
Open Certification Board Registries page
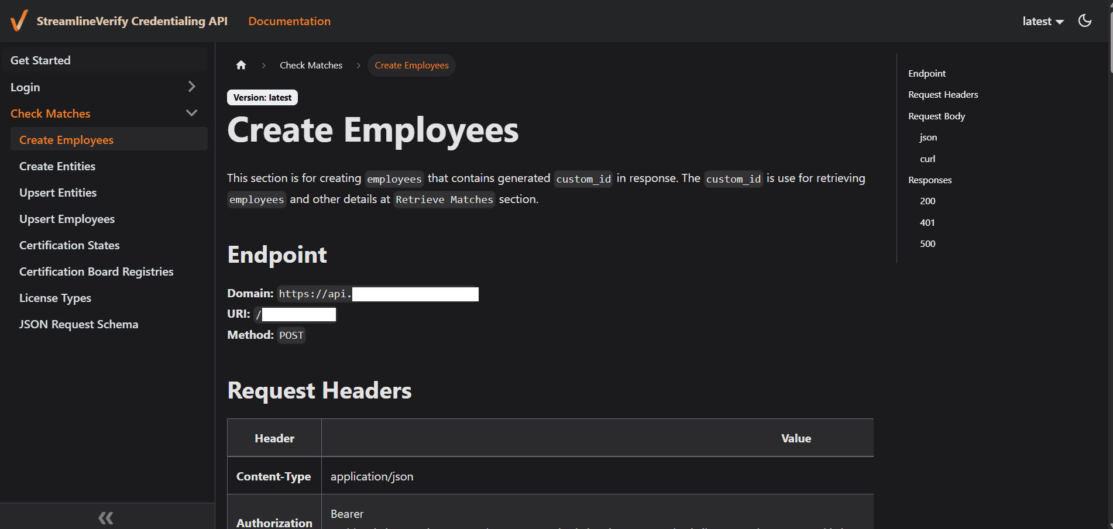tap(96, 272)
